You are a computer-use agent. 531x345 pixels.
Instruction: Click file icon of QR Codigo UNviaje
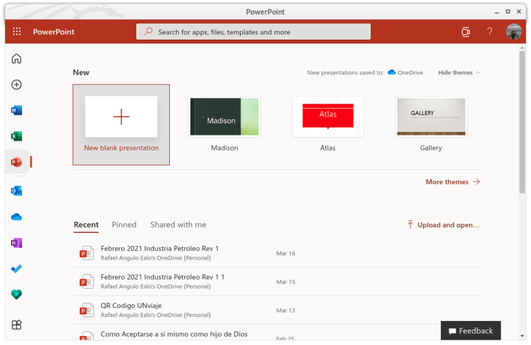point(87,310)
